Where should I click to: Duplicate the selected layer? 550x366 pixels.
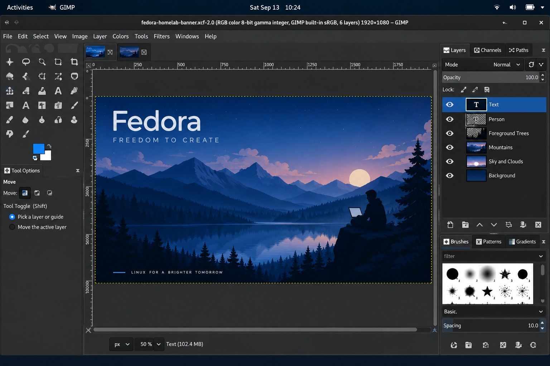point(508,224)
